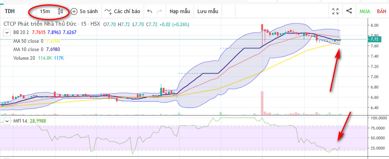Open the candlestick chart style picker
The image size is (389, 159).
pyautogui.click(x=60, y=11)
